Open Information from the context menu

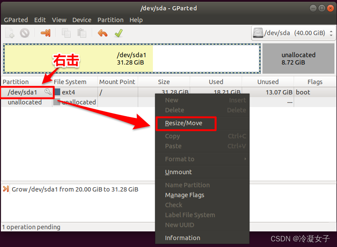(202, 238)
